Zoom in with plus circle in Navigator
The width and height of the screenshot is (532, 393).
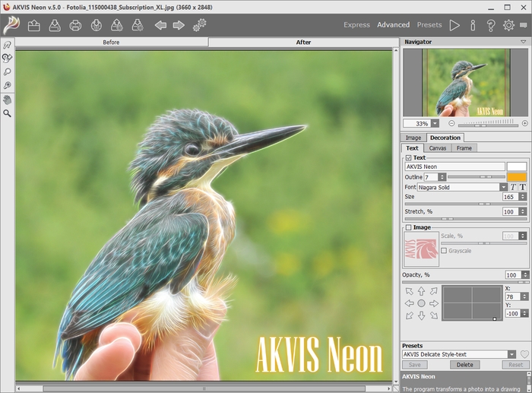(x=525, y=124)
